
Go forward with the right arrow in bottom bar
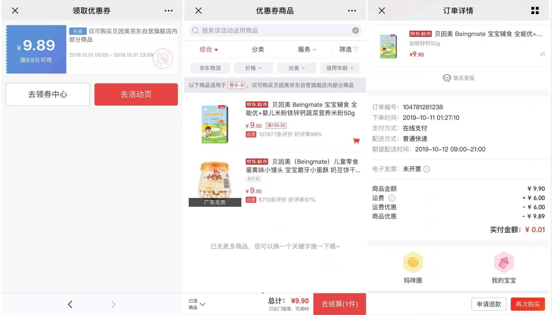click(113, 304)
